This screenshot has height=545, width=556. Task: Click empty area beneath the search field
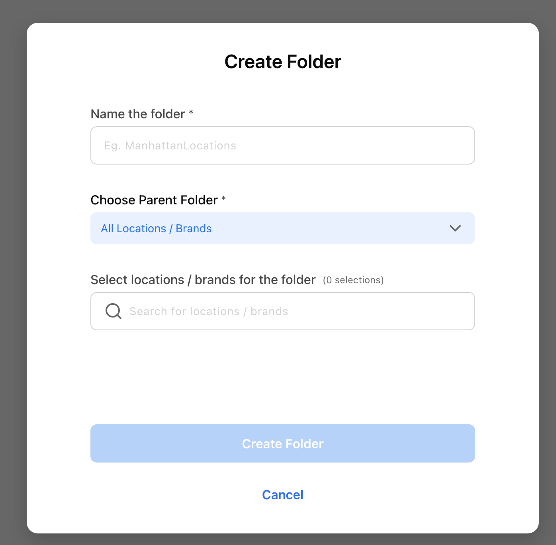(283, 376)
